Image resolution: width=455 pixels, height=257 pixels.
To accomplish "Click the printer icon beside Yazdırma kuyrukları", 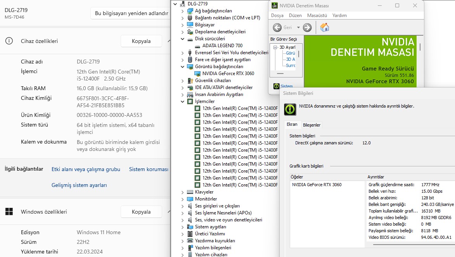I will coord(190,240).
